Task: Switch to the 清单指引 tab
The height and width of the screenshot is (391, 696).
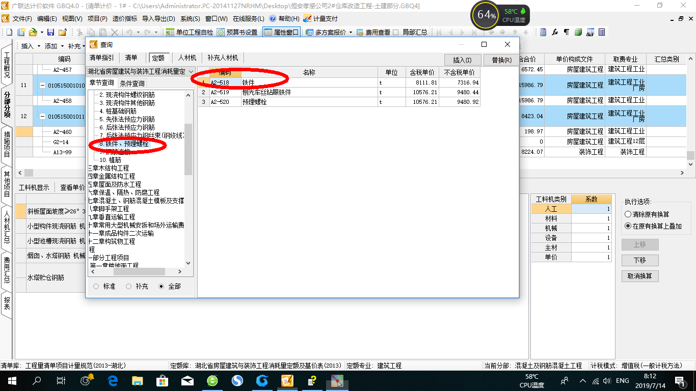Action: point(102,58)
